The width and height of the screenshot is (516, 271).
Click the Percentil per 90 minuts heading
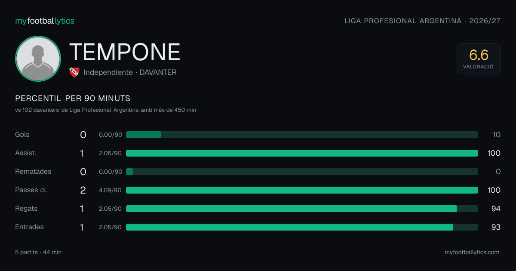pos(73,99)
